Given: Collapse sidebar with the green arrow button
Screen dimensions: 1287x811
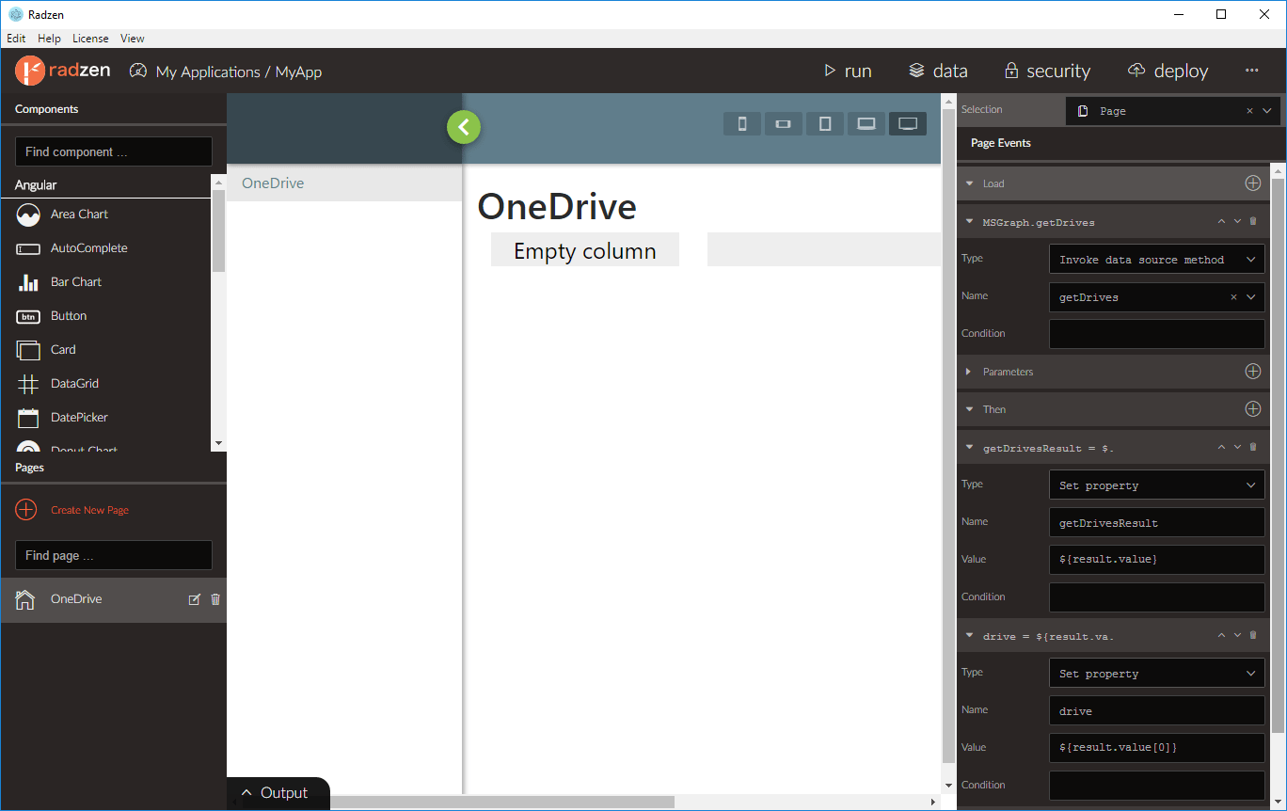Looking at the screenshot, I should pos(464,127).
